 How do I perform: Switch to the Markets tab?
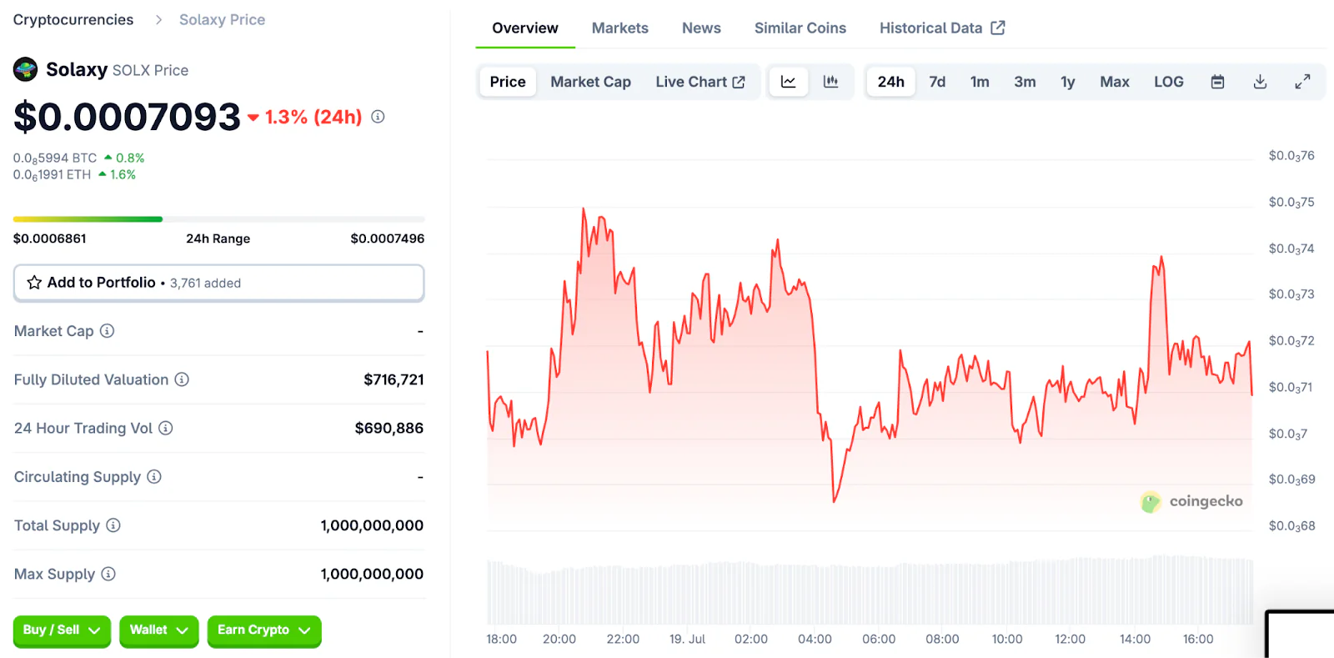(620, 28)
